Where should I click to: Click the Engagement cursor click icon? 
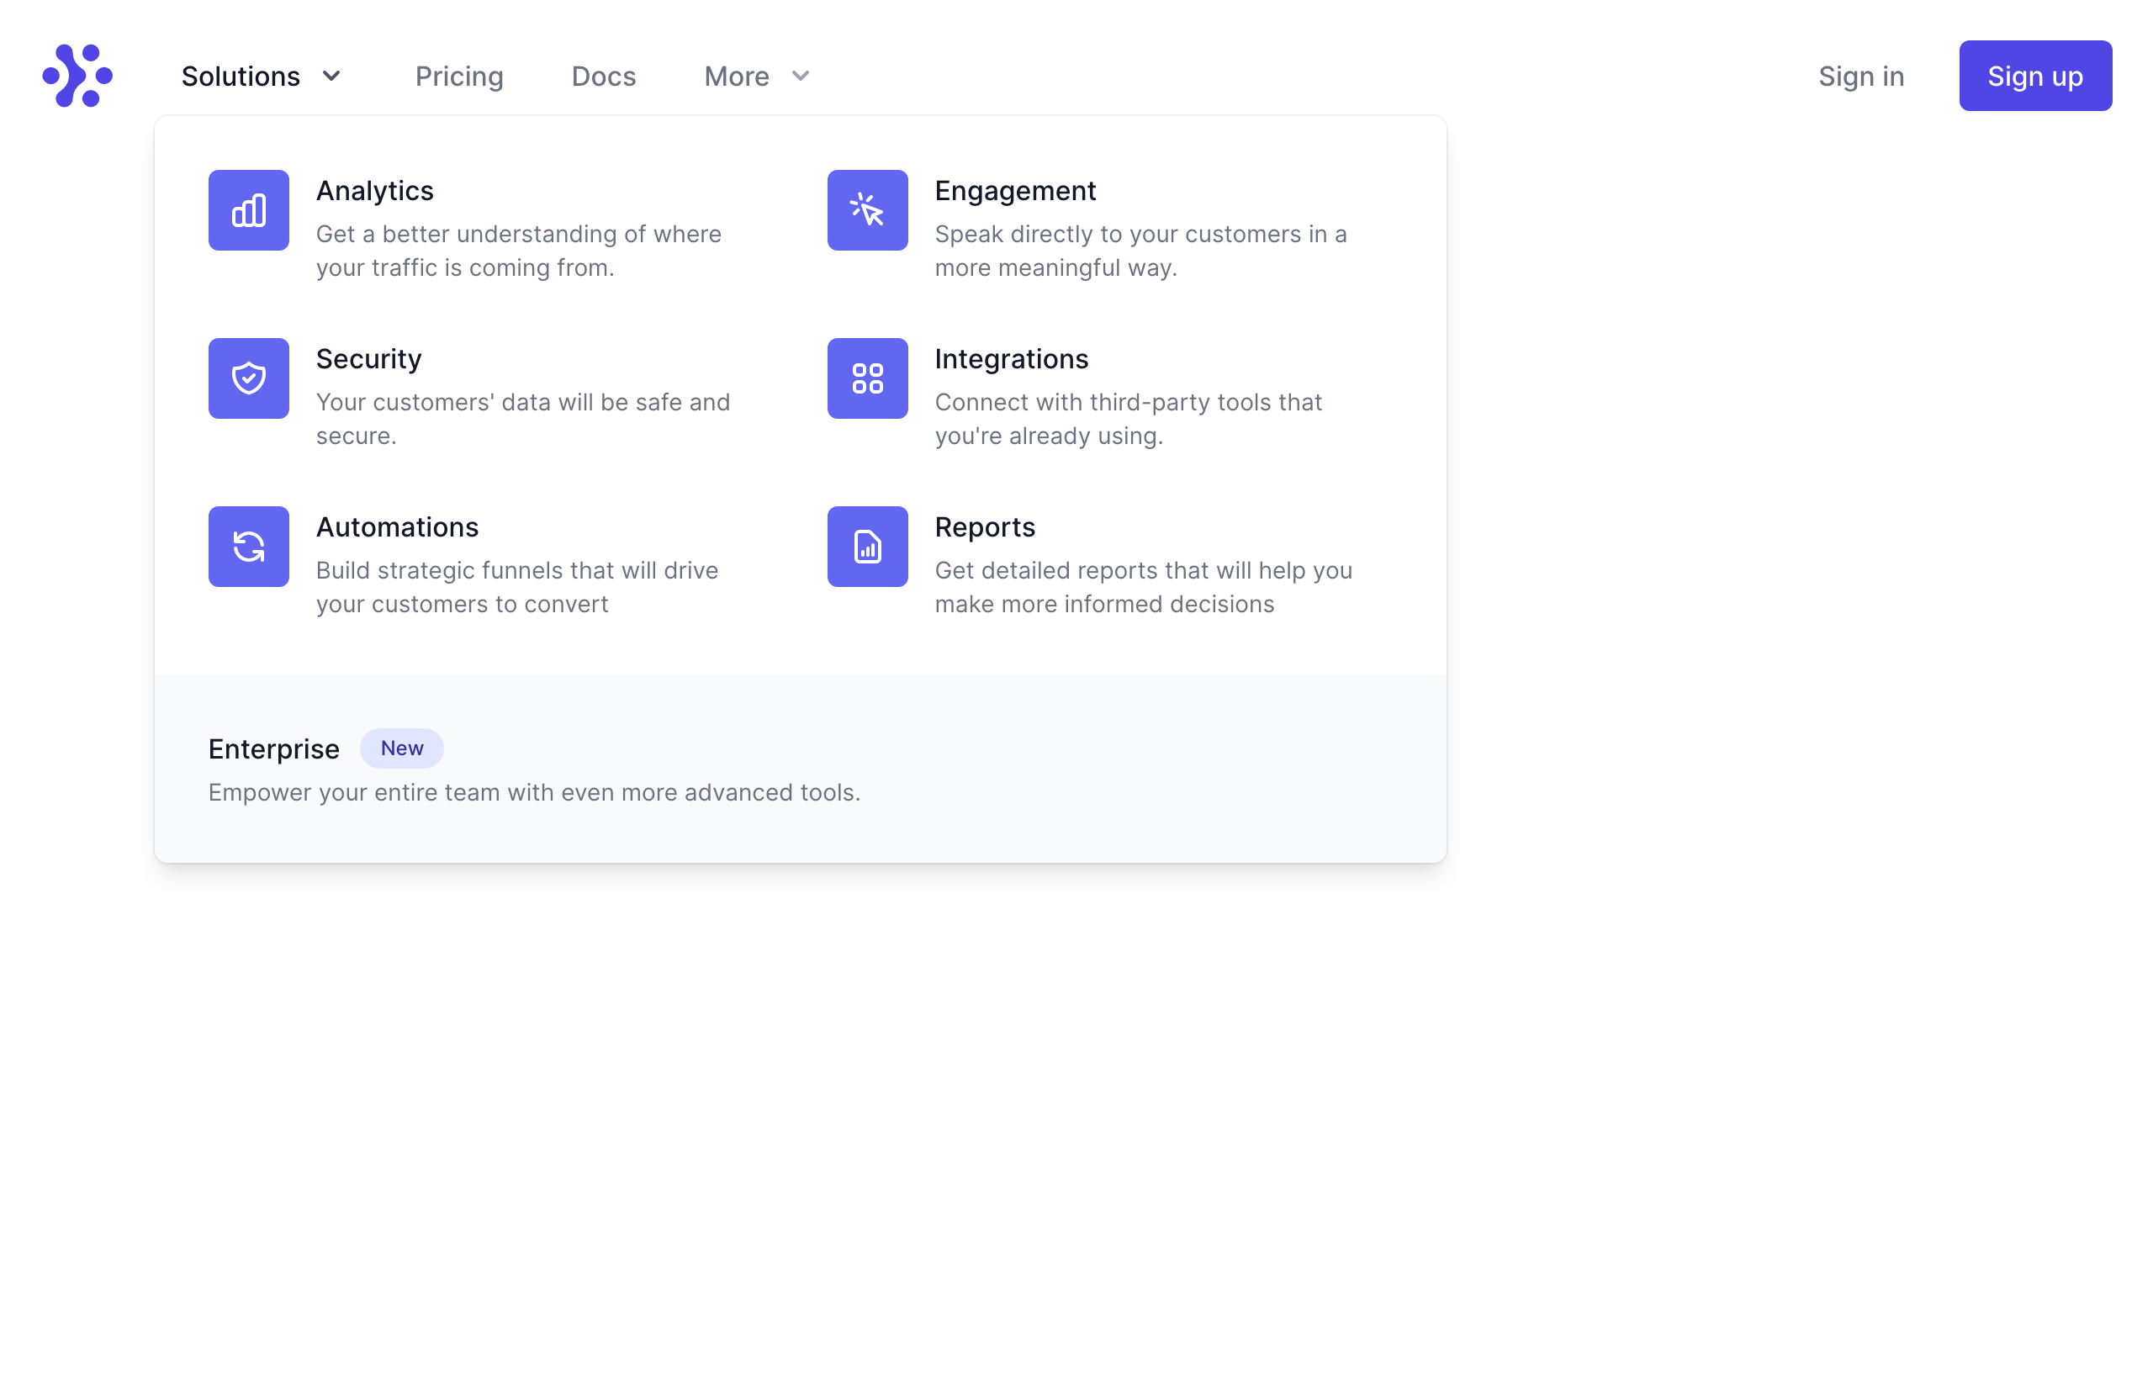[866, 210]
